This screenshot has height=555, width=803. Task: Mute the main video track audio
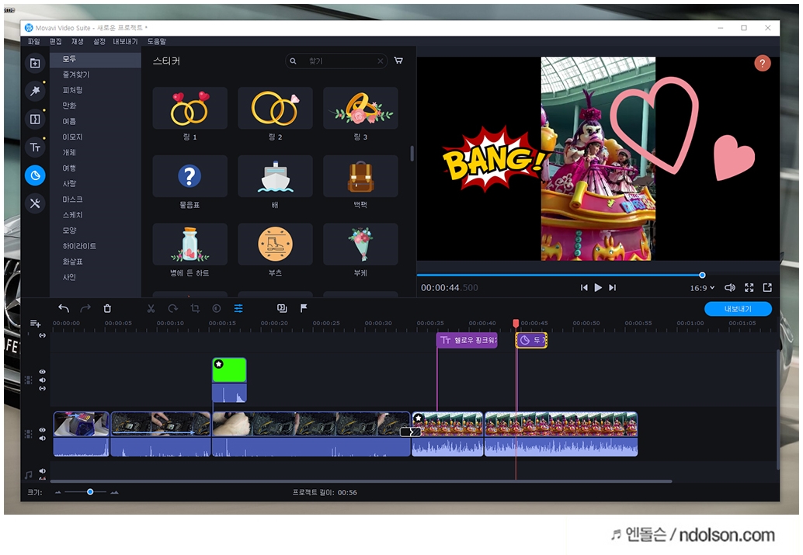point(43,439)
